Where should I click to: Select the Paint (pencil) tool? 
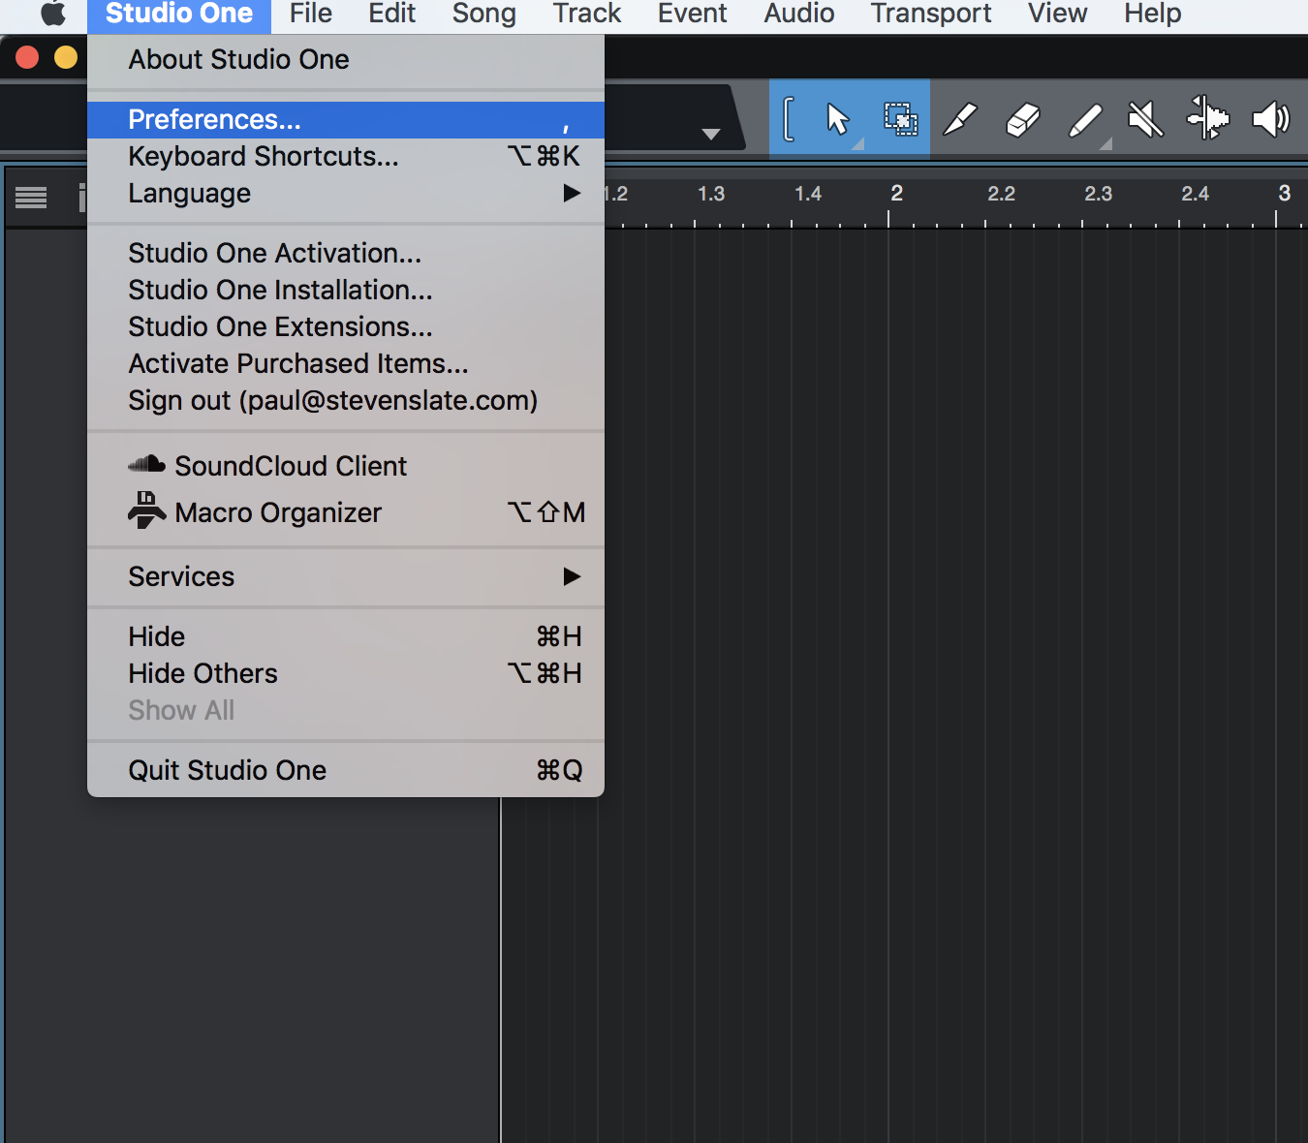point(1085,121)
